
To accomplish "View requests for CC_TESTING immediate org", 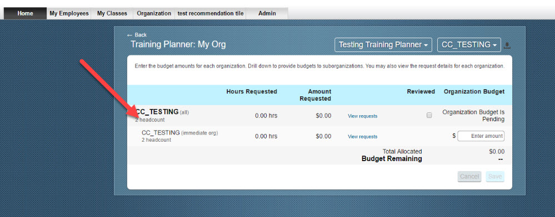I will point(362,137).
